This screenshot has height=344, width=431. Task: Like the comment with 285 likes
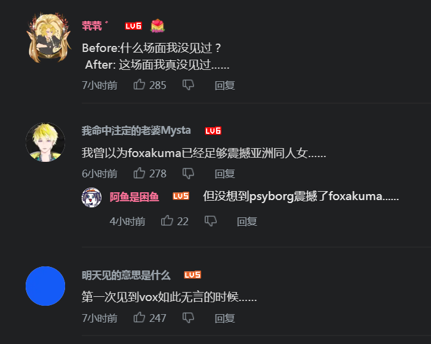(x=139, y=84)
